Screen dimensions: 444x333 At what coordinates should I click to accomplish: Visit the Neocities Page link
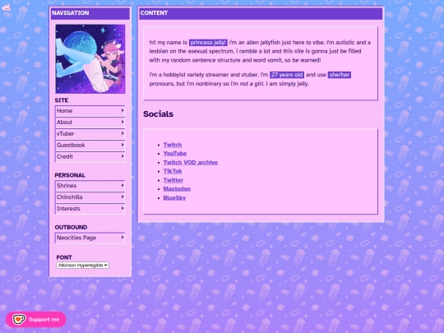[90, 238]
